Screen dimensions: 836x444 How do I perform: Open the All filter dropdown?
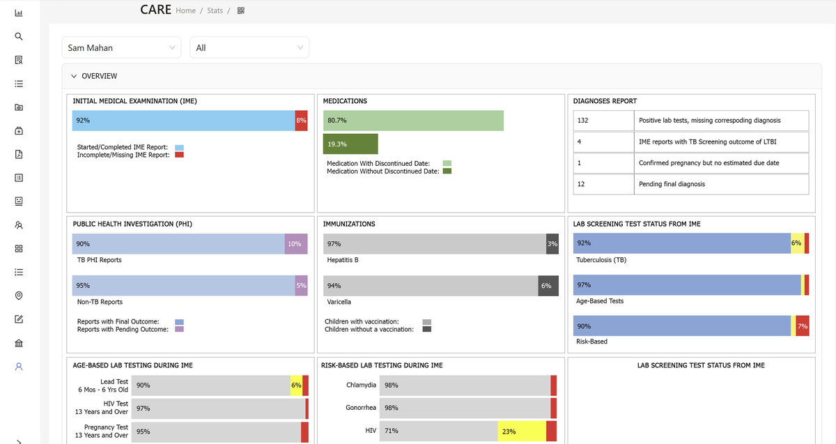click(x=249, y=47)
